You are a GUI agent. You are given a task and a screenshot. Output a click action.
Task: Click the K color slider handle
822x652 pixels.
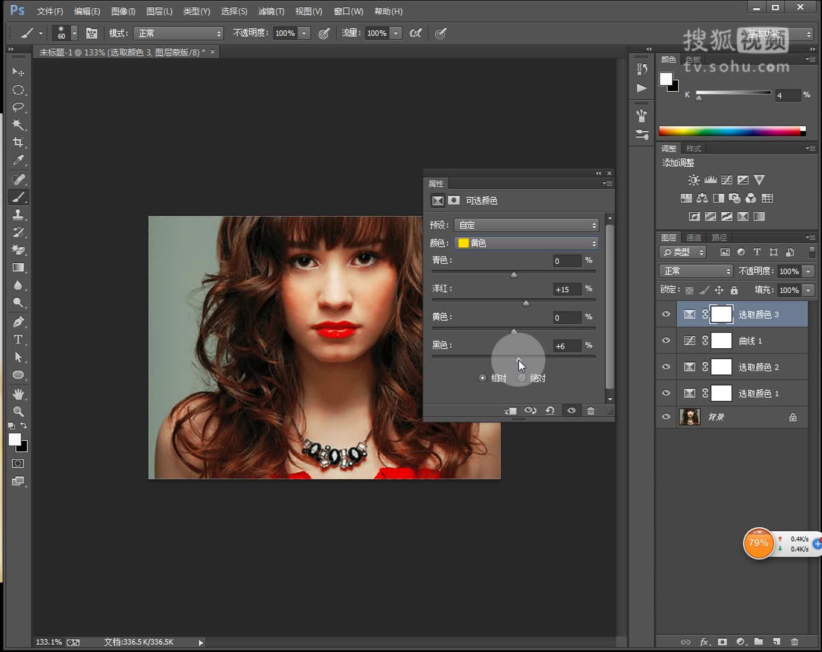pyautogui.click(x=699, y=97)
